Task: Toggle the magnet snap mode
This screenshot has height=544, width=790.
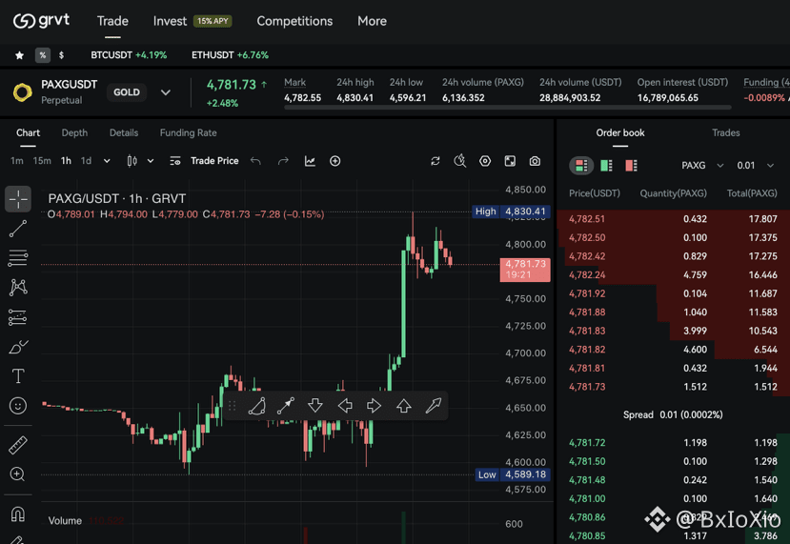Action: coord(18,514)
